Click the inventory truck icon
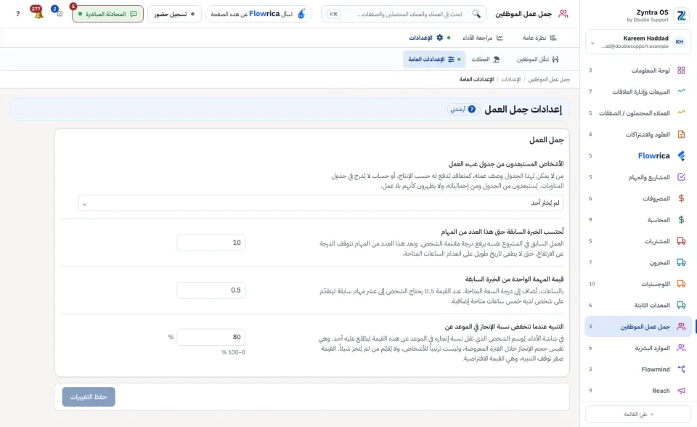 point(681,262)
